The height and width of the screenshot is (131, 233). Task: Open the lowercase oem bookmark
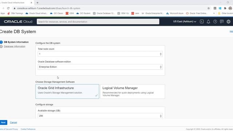pyautogui.click(x=135, y=13)
